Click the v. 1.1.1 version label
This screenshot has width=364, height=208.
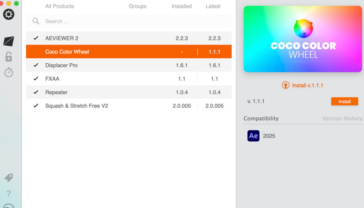pyautogui.click(x=256, y=101)
